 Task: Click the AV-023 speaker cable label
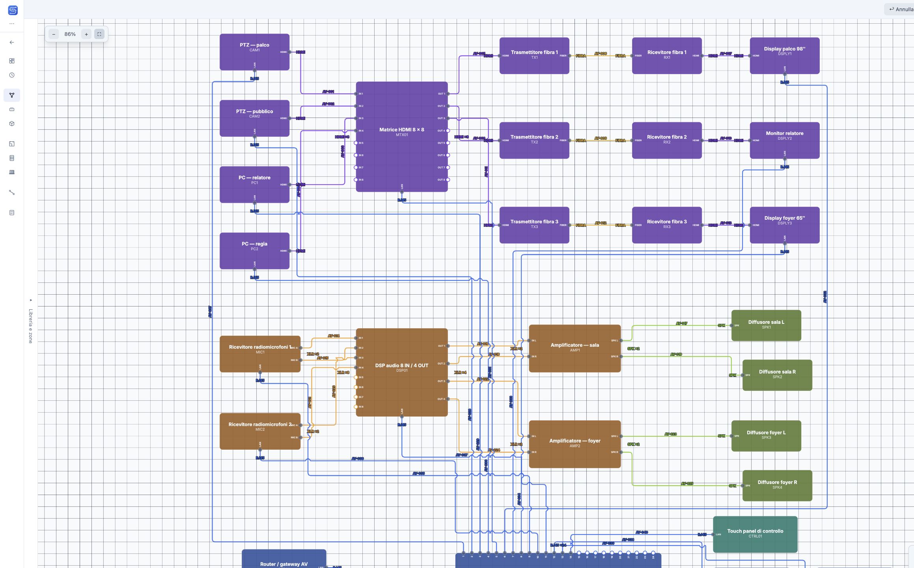pyautogui.click(x=670, y=434)
